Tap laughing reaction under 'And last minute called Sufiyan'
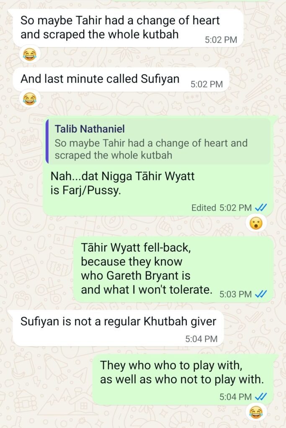Screen dimensions: 286x428 pyautogui.click(x=30, y=99)
